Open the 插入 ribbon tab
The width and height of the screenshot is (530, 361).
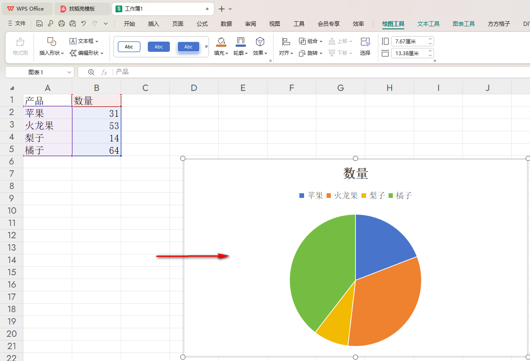tap(154, 24)
